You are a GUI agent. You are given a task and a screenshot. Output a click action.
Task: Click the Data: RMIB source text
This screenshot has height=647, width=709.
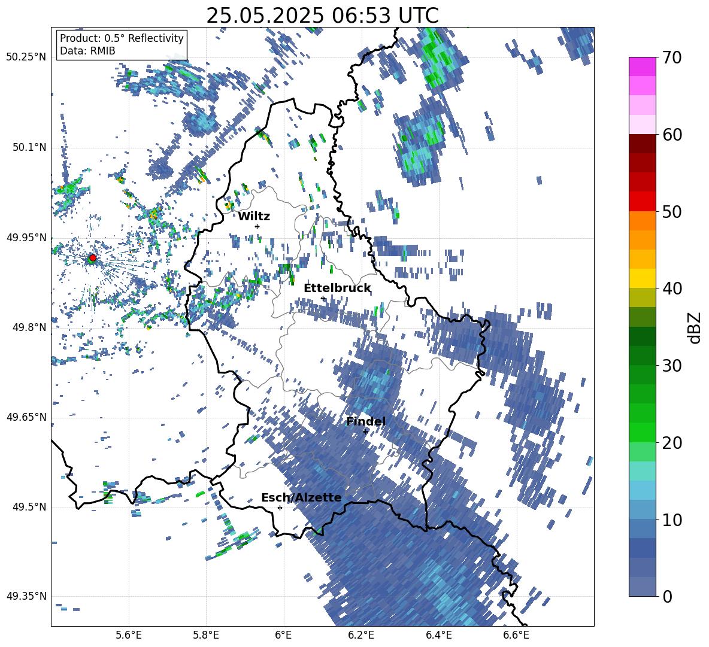87,51
